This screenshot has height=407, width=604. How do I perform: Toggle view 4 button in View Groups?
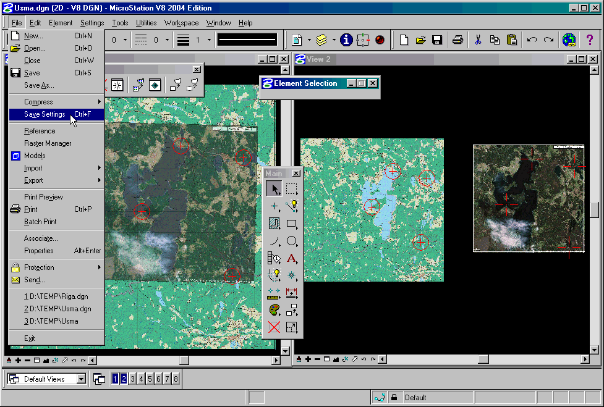click(141, 379)
